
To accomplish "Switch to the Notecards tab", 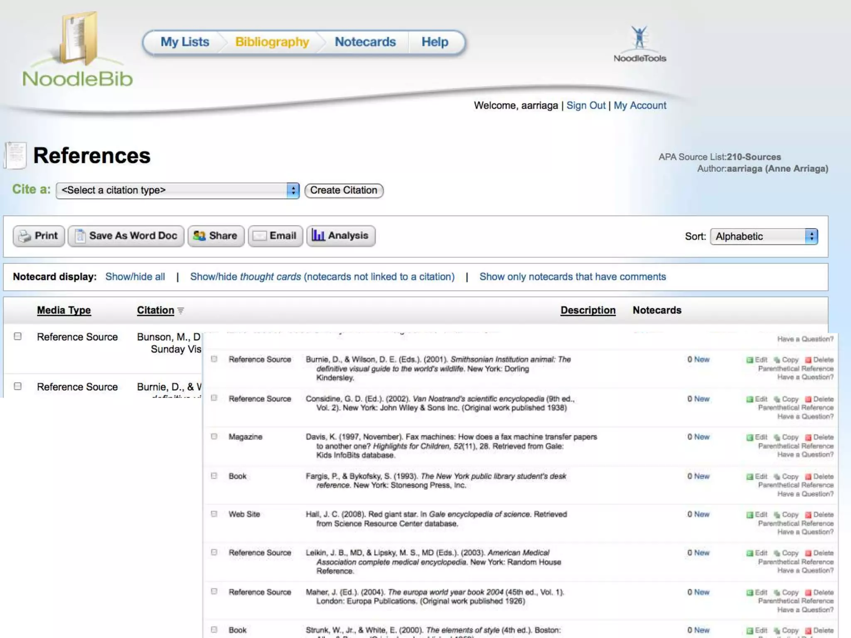I will click(x=365, y=42).
